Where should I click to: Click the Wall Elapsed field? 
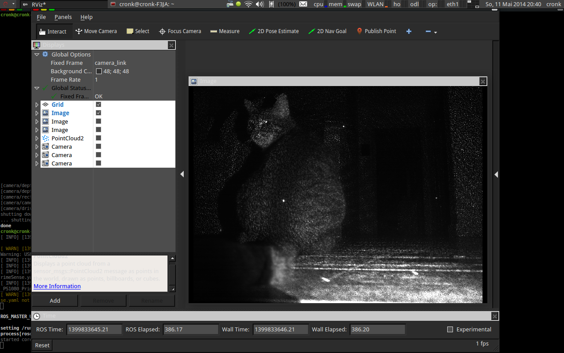378,329
